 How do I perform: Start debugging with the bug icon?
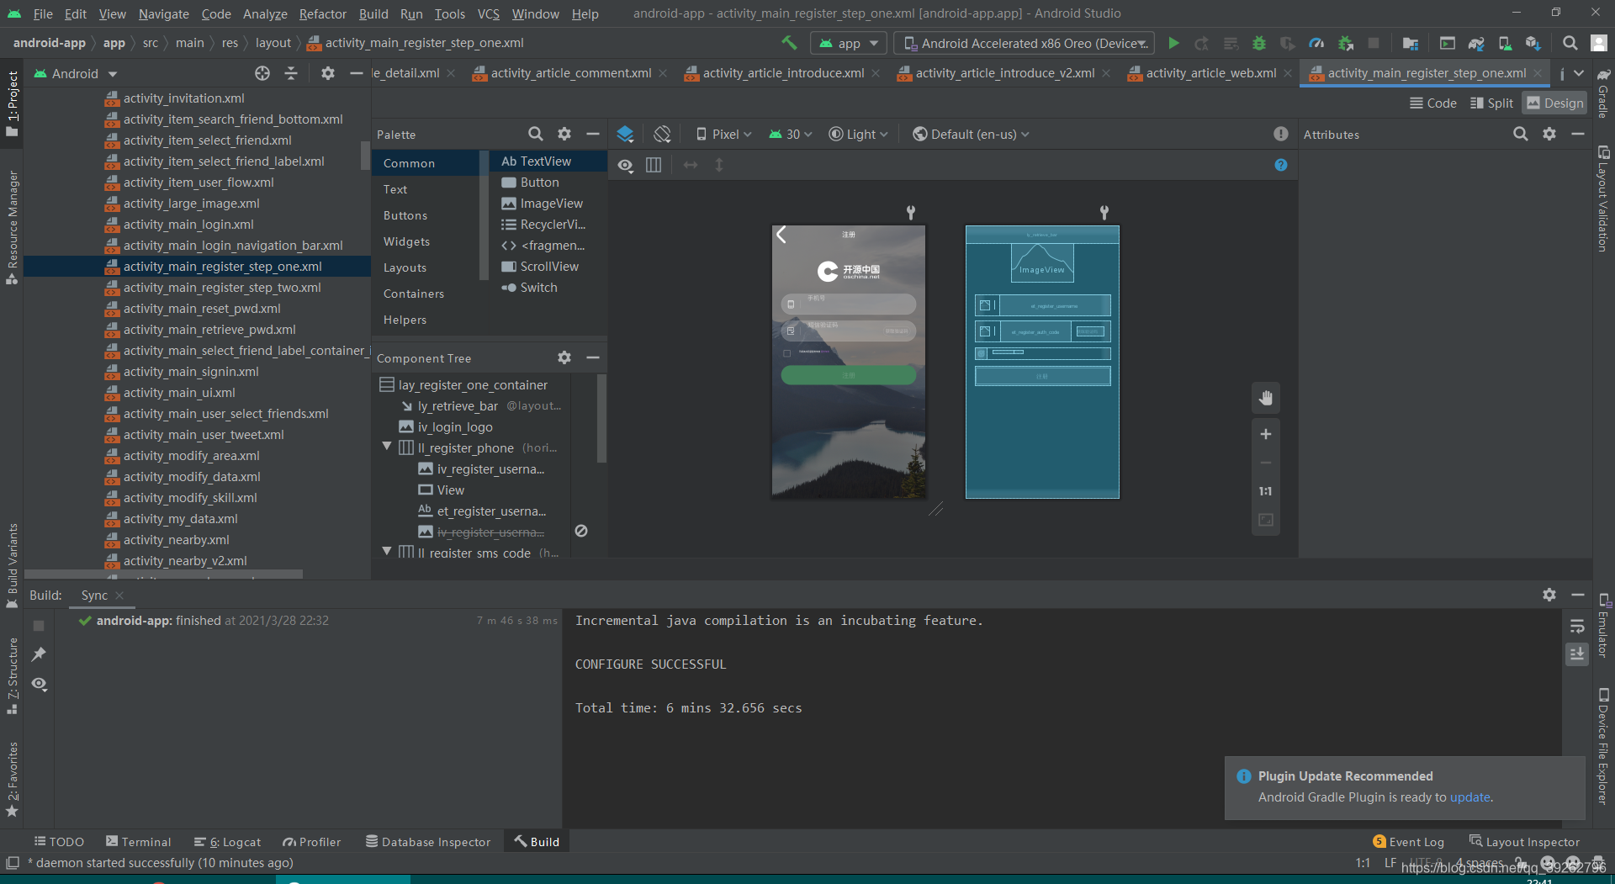(x=1259, y=43)
